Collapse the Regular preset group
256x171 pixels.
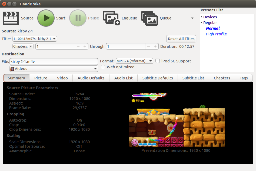point(201,22)
